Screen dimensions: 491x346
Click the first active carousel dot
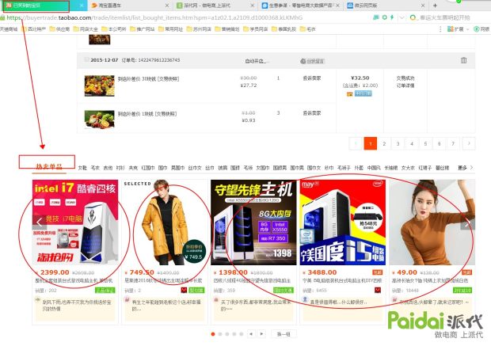(x=213, y=334)
